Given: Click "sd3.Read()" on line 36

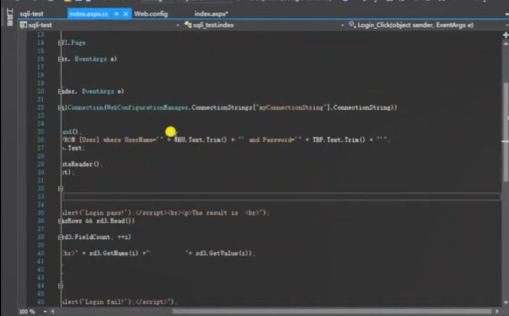Looking at the screenshot, I should click(115, 221).
